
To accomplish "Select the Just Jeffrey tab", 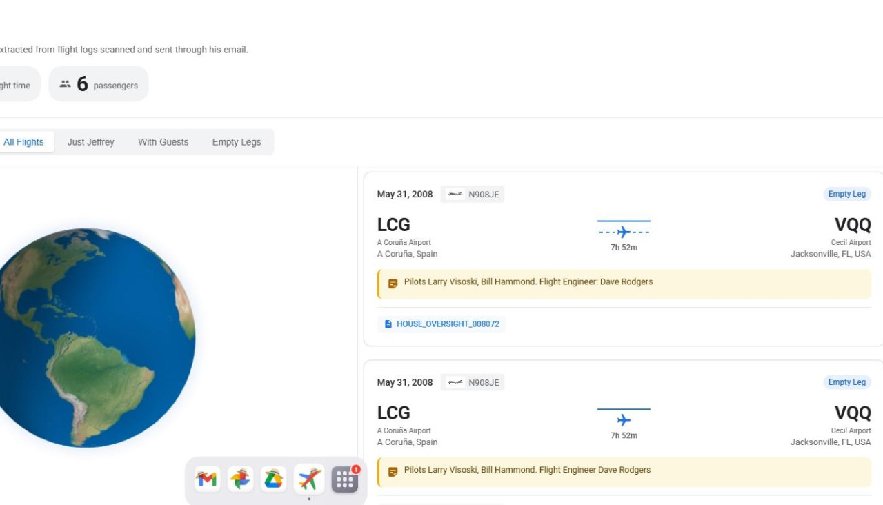I will [91, 142].
